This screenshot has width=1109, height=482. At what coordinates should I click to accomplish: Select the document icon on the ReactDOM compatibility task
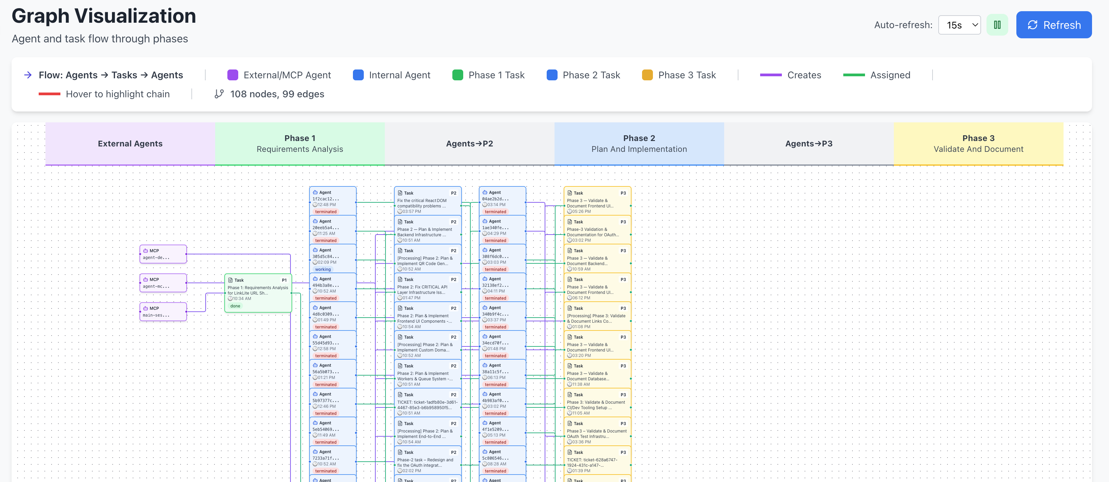point(400,194)
